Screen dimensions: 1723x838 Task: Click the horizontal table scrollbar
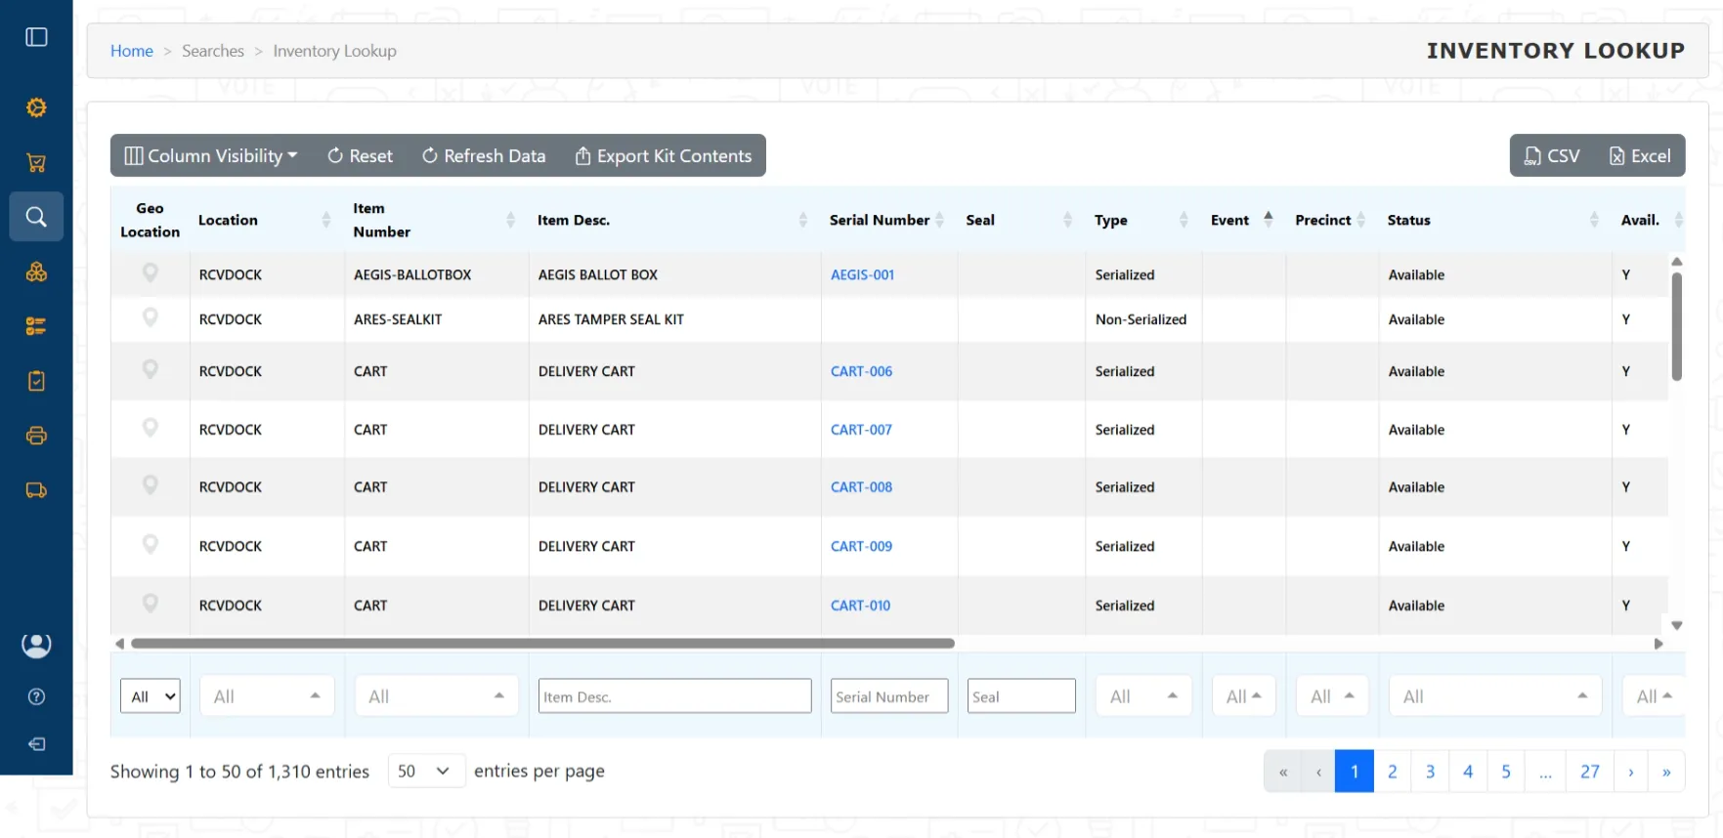pos(542,644)
